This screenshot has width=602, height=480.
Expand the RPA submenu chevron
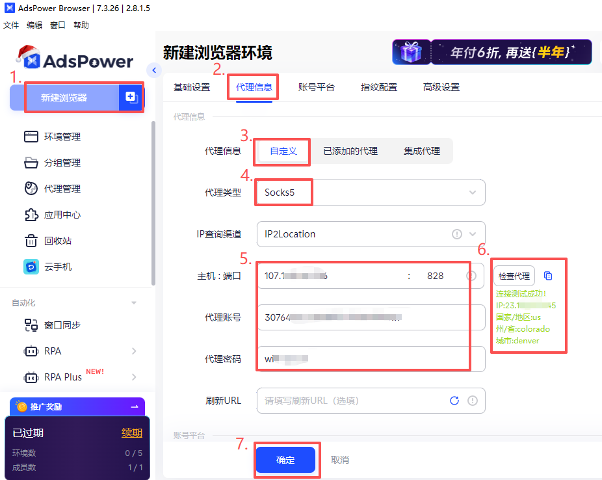coord(134,351)
